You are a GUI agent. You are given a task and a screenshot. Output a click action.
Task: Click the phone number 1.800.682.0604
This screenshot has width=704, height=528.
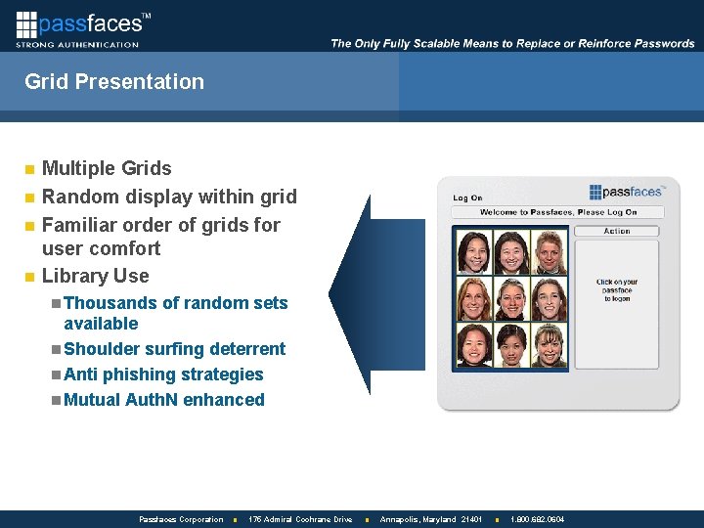[x=537, y=519]
